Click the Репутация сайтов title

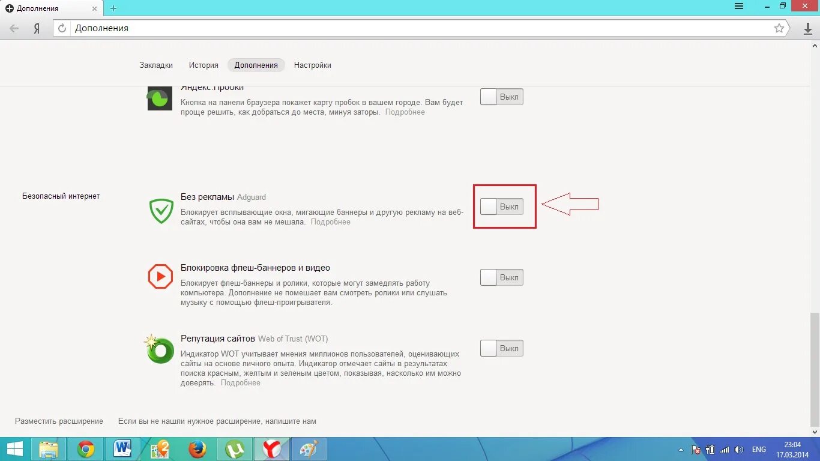[218, 339]
